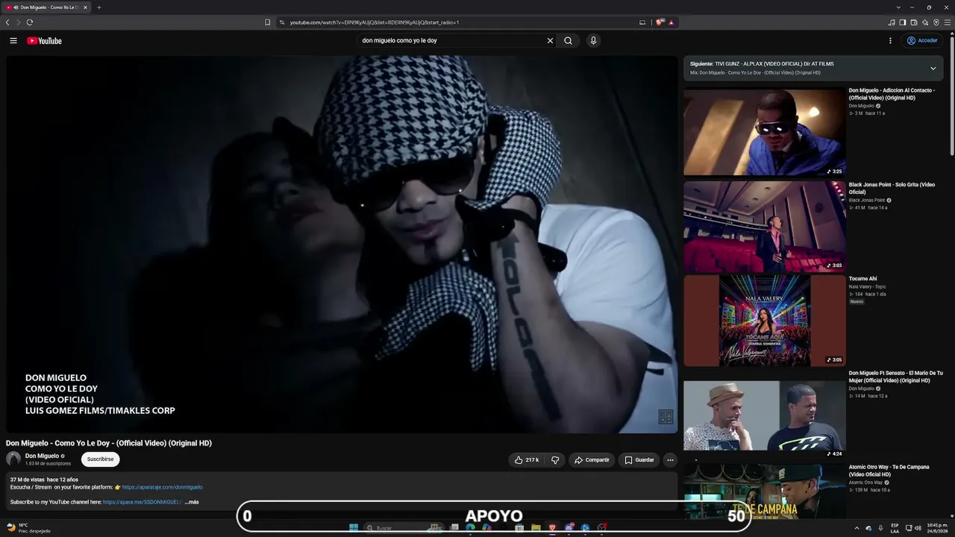Open Adiccion Al Contacto video thumbnail

click(x=764, y=131)
